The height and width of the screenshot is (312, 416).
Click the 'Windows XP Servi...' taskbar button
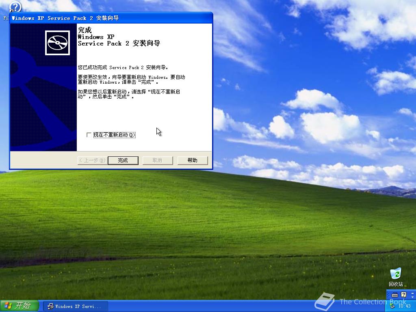point(75,306)
